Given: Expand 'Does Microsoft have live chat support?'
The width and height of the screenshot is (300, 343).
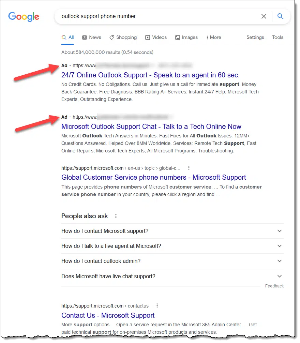Looking at the screenshot, I should coord(172,277).
